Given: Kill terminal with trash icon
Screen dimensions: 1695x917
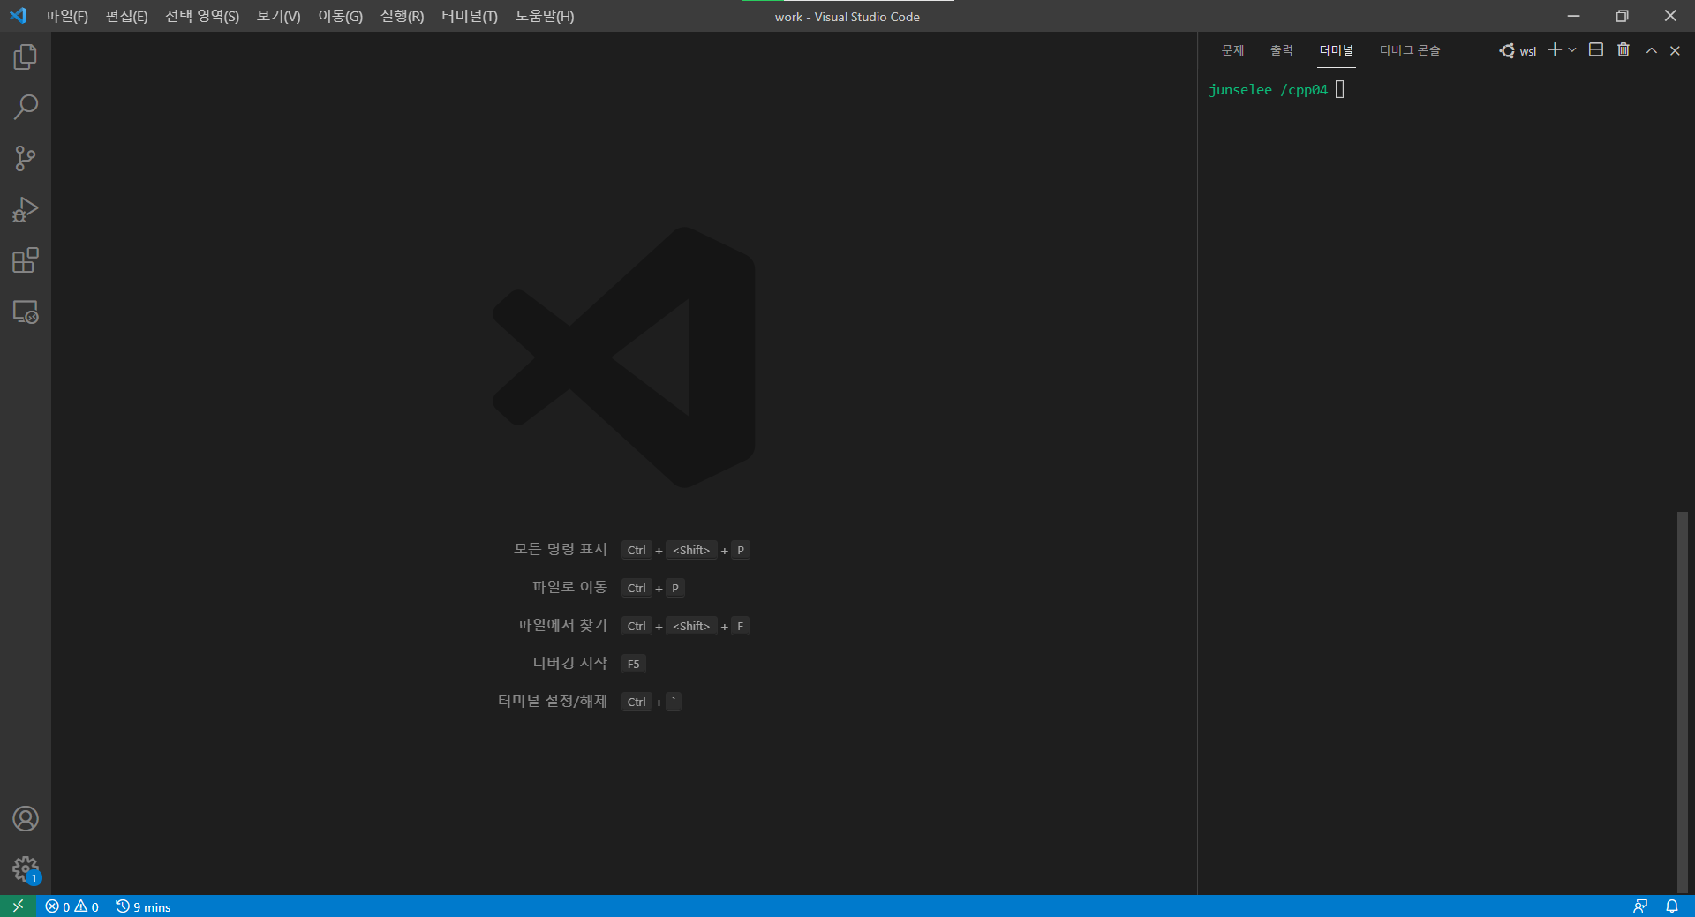Looking at the screenshot, I should pyautogui.click(x=1623, y=50).
